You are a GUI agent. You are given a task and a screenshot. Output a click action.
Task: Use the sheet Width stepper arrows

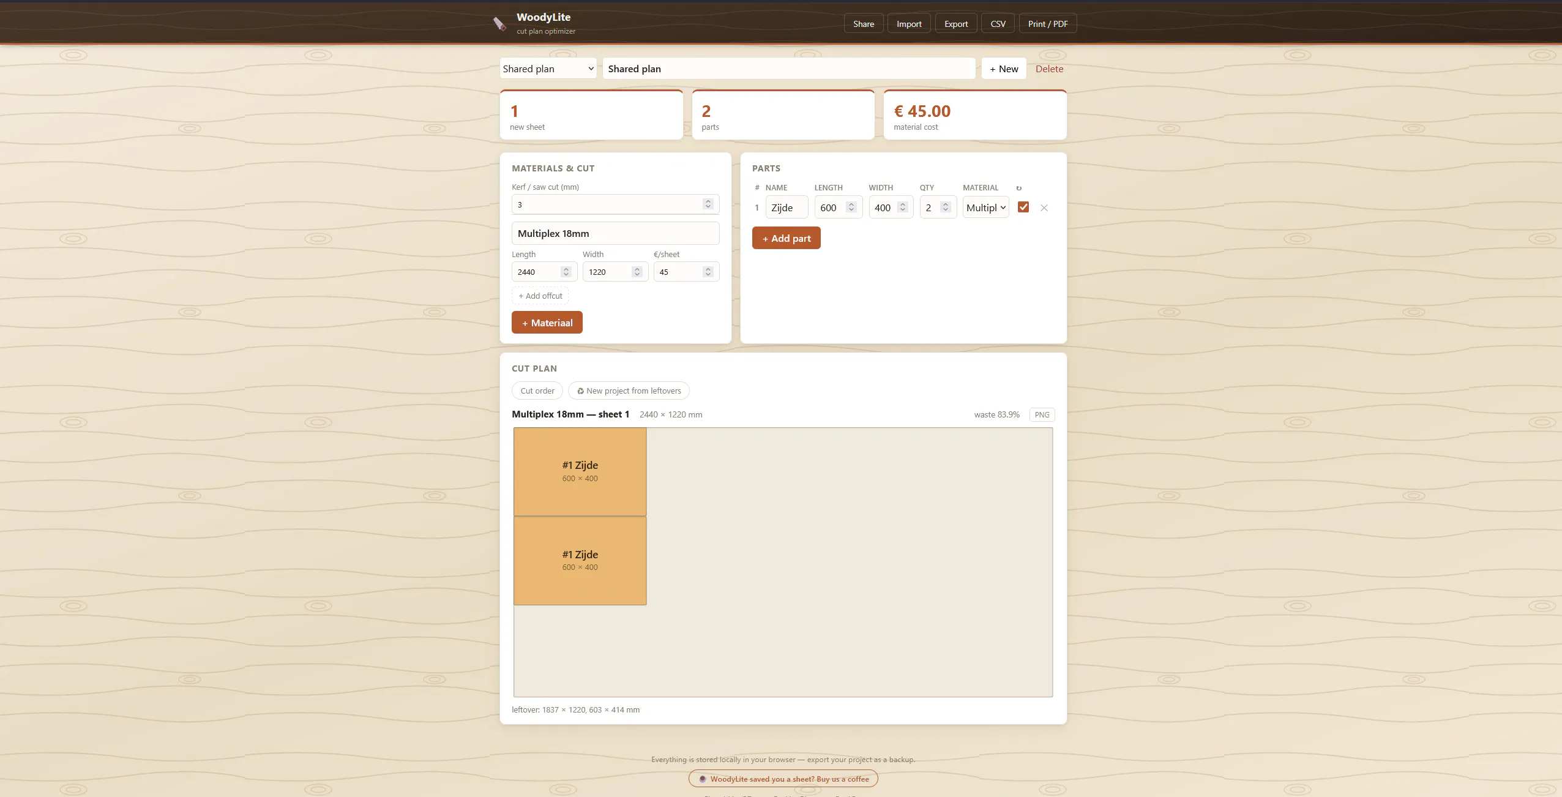[x=637, y=272]
